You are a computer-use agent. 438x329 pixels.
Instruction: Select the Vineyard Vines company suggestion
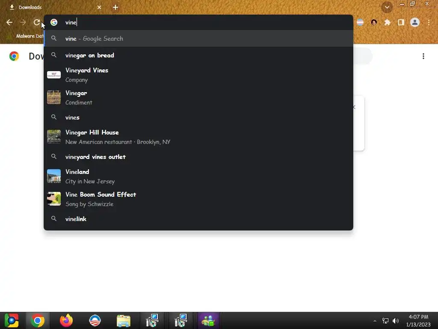[x=198, y=75]
